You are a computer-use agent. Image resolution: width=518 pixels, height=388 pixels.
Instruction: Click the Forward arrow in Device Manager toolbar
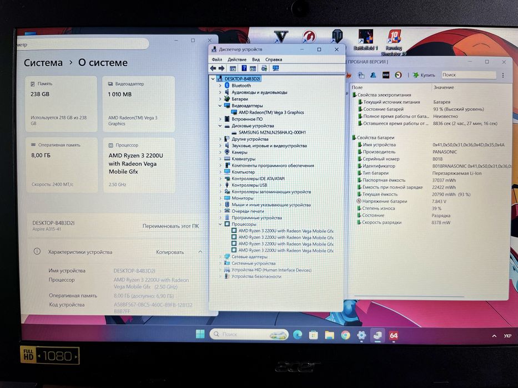[x=222, y=68]
